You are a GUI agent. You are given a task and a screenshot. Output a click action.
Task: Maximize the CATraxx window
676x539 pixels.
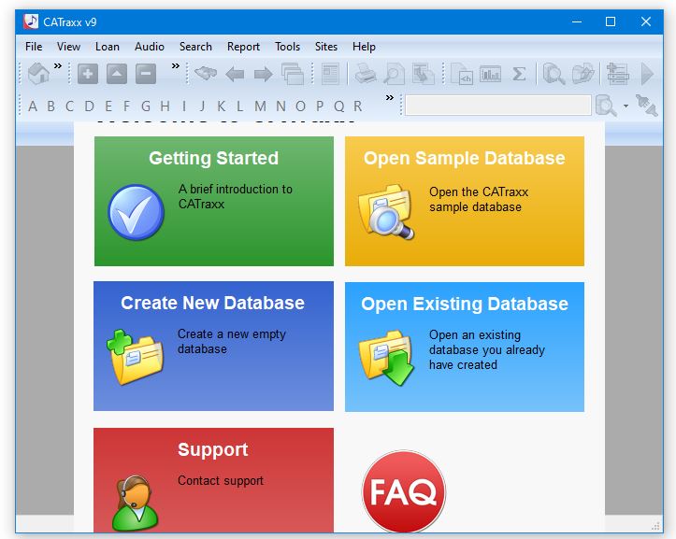(611, 21)
